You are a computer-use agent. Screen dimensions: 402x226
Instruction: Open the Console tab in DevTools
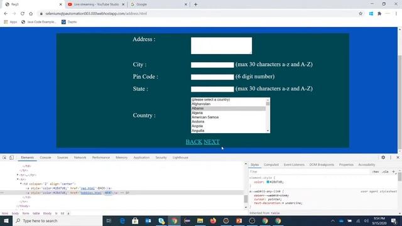coord(45,158)
